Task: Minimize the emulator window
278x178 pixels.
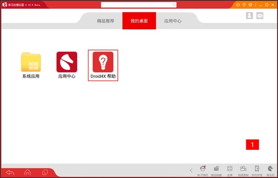Action: pyautogui.click(x=260, y=5)
